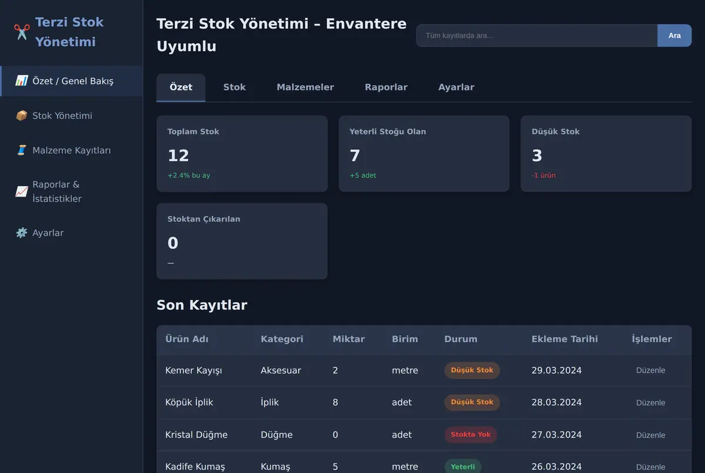Click the Ekleme Tarihi column header

(565, 339)
